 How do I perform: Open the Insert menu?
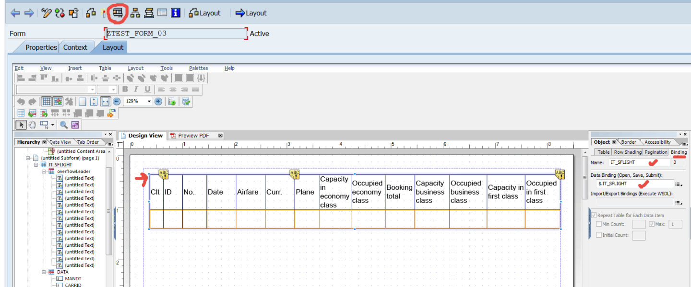coord(75,68)
